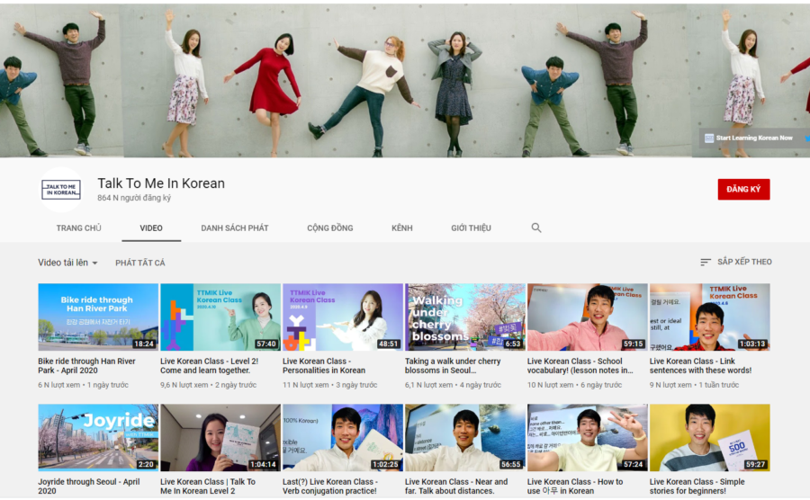Open the School vocabulary class thumbnail
The height and width of the screenshot is (500, 810).
(588, 317)
